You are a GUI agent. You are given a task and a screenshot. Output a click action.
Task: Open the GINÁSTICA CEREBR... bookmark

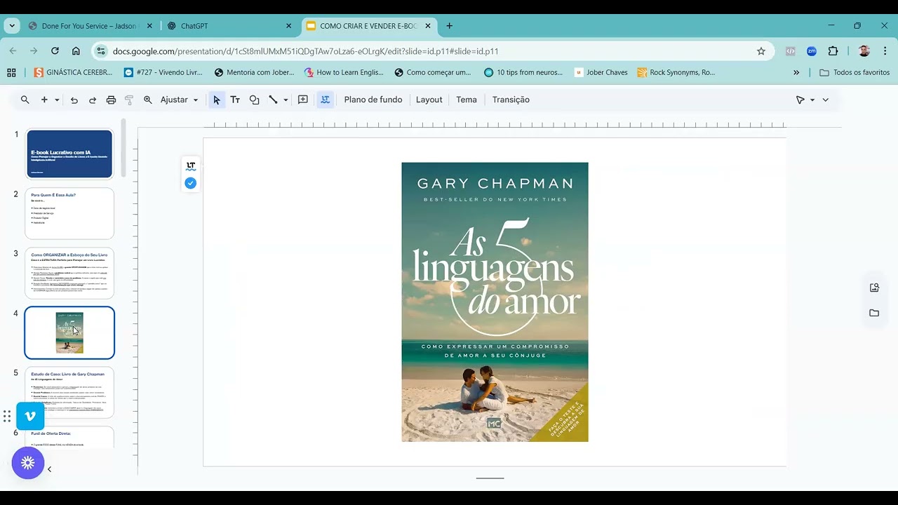point(73,72)
